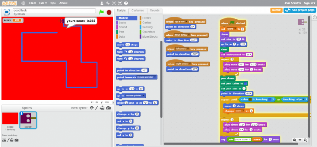Zoom in the scripts area

click(x=305, y=140)
